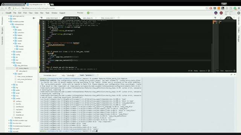The height and width of the screenshot is (135, 241).
Task: Open Commands side panel
Action: (x=2, y=40)
